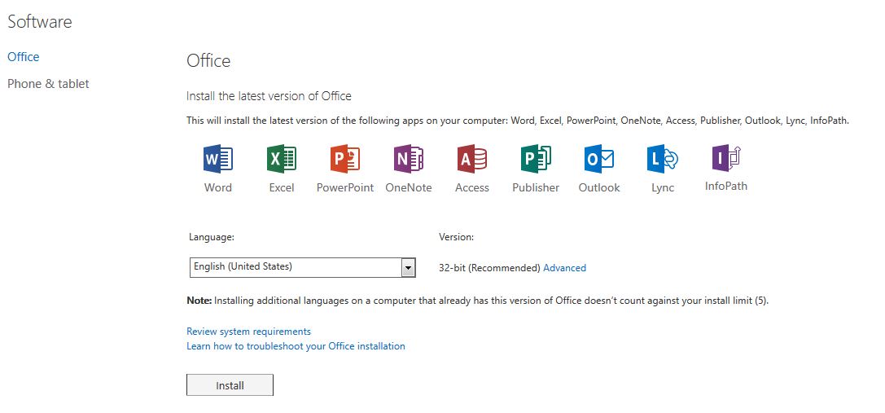
Task: Select the PowerPoint app icon
Action: tap(345, 159)
